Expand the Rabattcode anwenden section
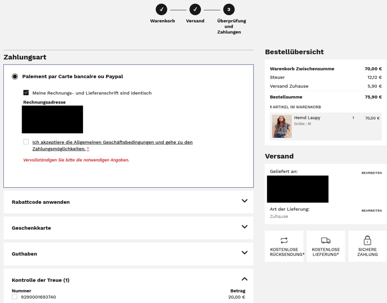387x303 pixels. tap(244, 201)
